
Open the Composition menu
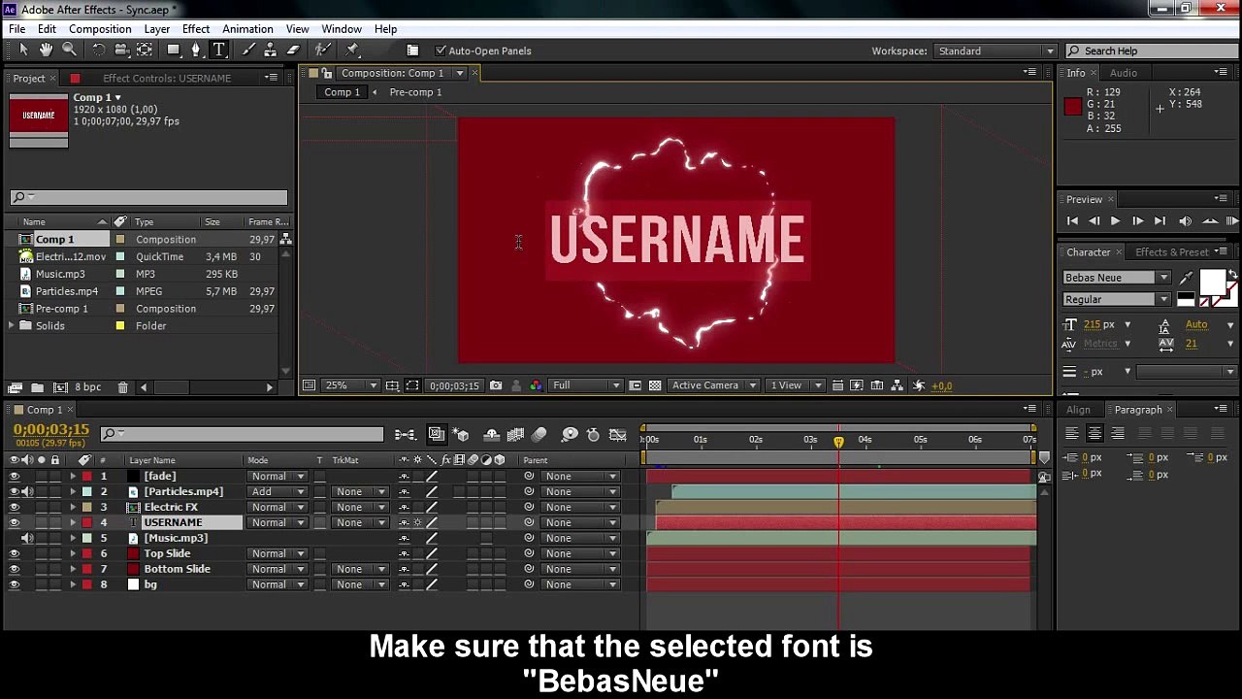point(100,29)
